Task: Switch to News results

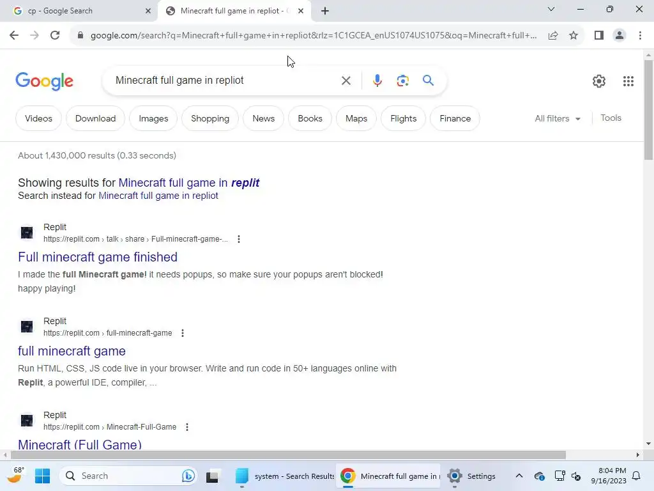Action: coord(264,118)
